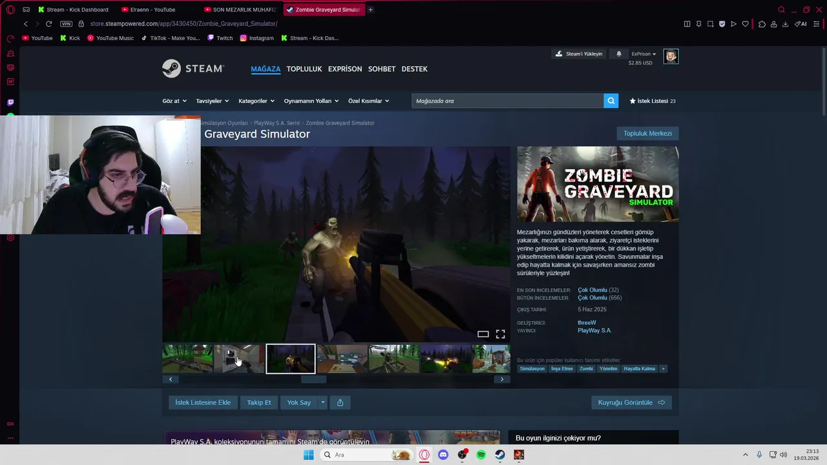Open the Opera AI assistant
This screenshot has width=827, height=465.
tap(801, 24)
